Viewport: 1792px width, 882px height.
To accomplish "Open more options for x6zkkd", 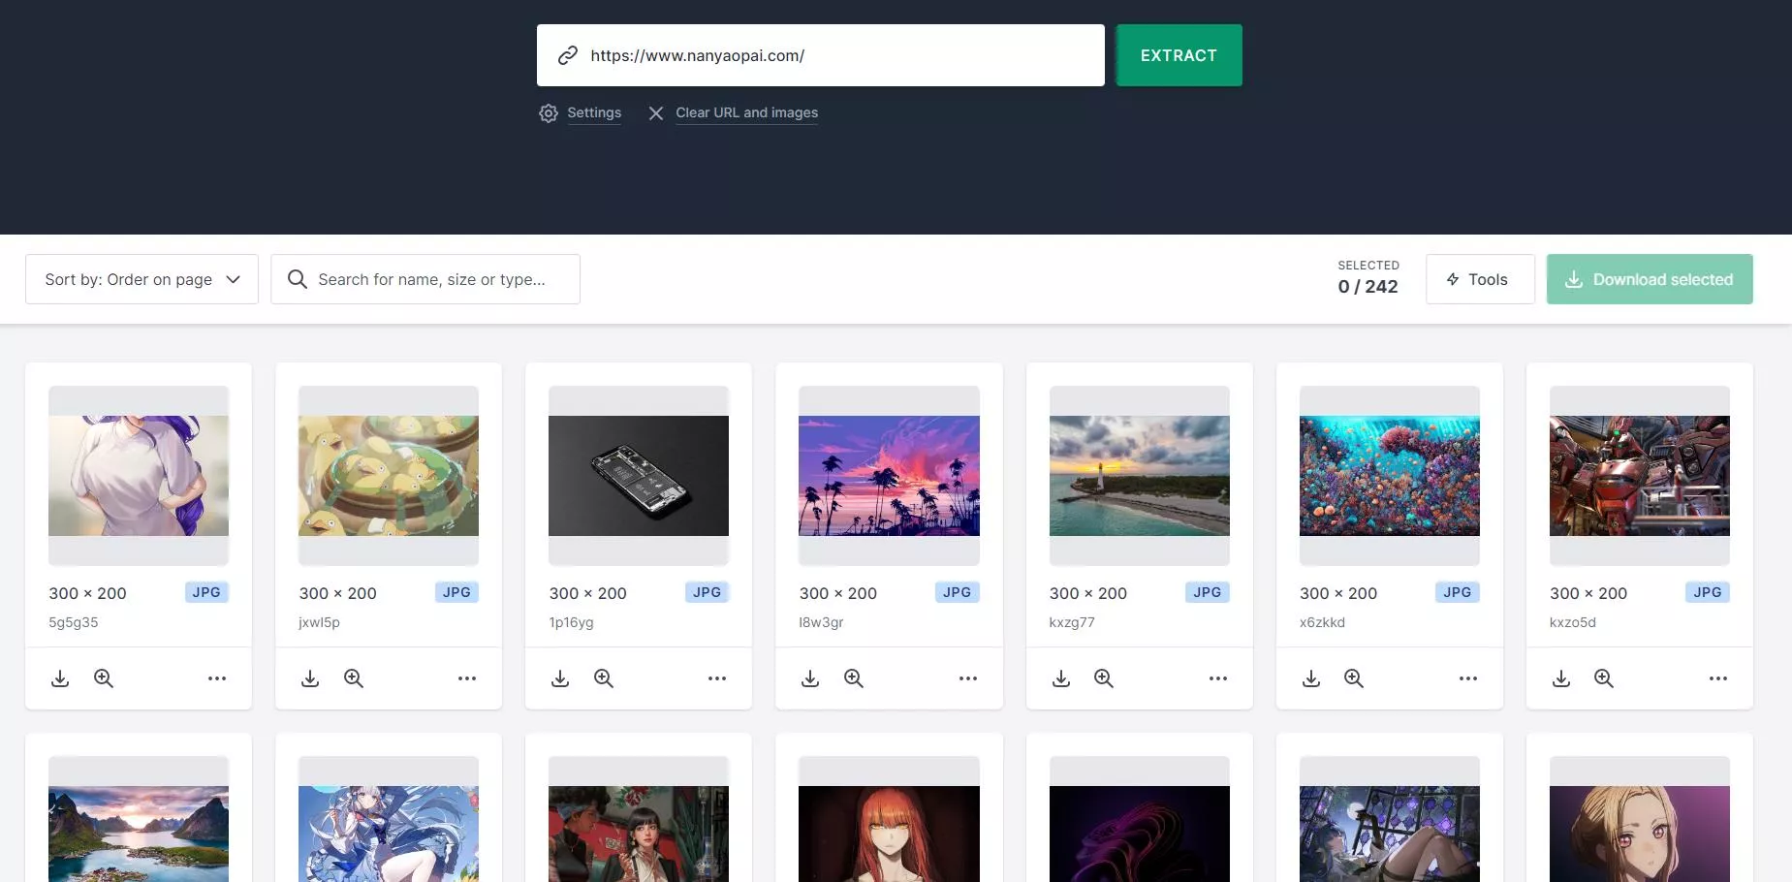I will (1468, 678).
